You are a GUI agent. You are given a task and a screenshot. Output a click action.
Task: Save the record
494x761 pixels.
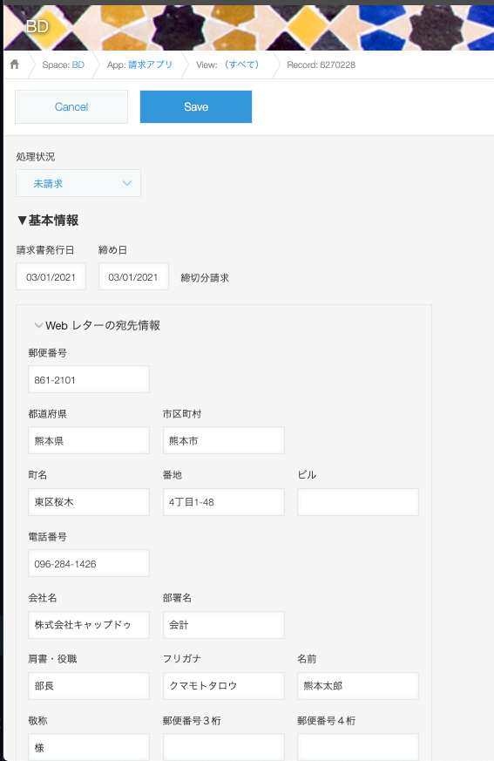click(196, 106)
